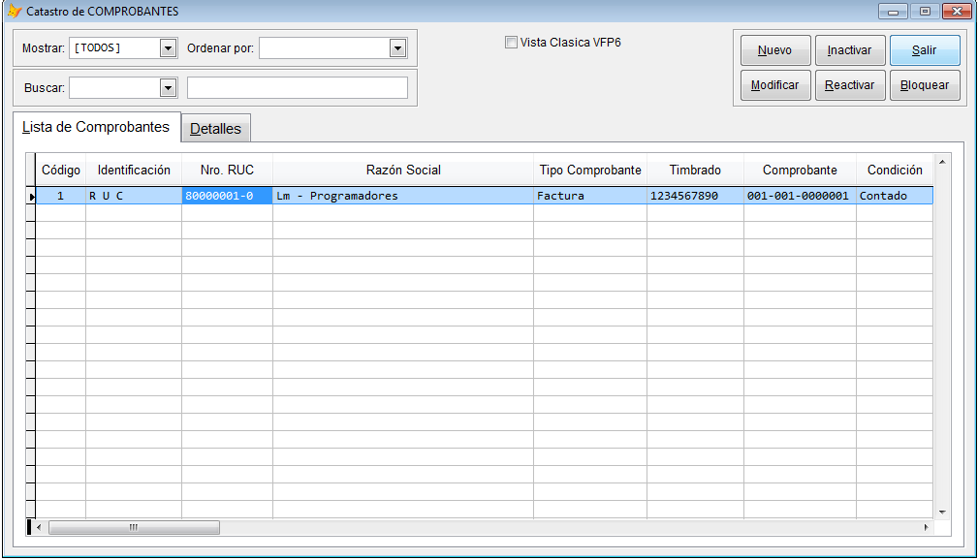
Task: Click the row selector arrow for record 1
Action: point(31,197)
